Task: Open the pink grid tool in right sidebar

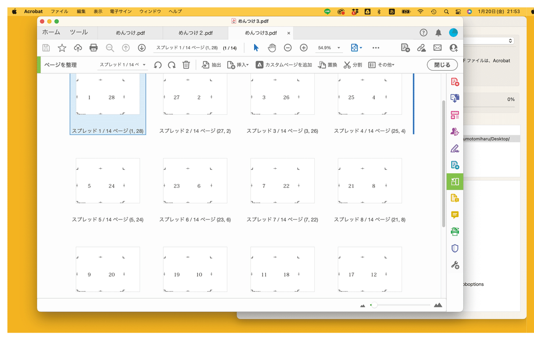Action: [455, 115]
